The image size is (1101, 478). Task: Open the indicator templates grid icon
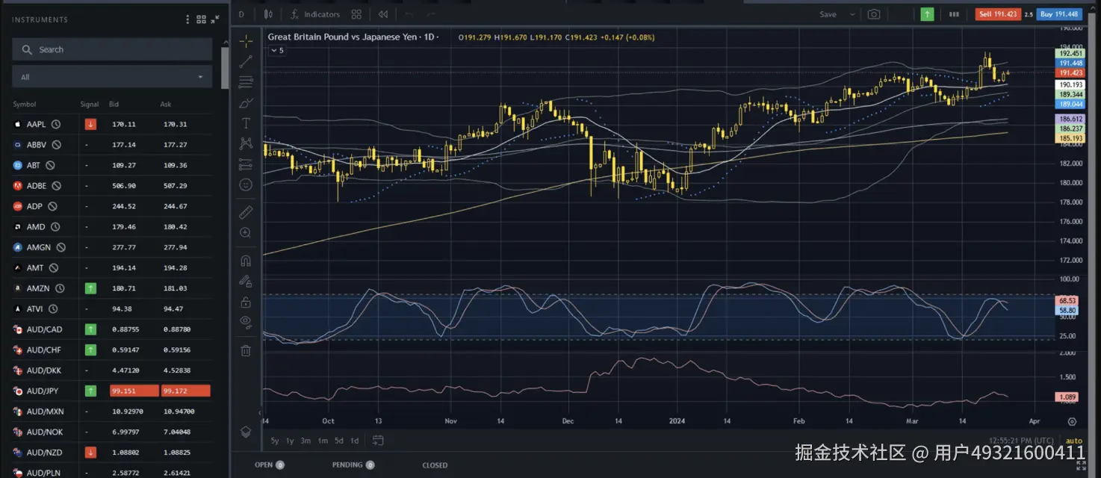tap(356, 14)
